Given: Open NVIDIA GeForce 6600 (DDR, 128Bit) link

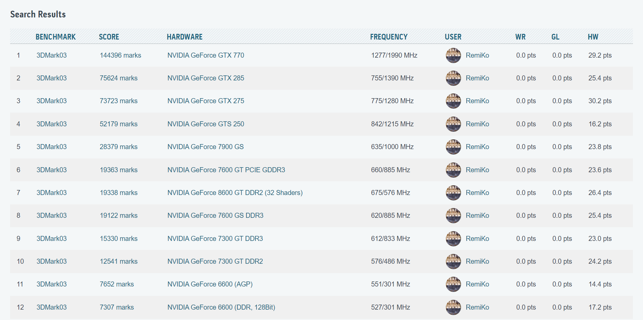Looking at the screenshot, I should click(221, 307).
